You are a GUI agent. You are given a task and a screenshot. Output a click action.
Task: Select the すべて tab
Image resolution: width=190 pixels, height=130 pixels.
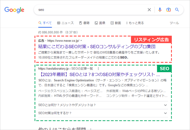click(45, 23)
